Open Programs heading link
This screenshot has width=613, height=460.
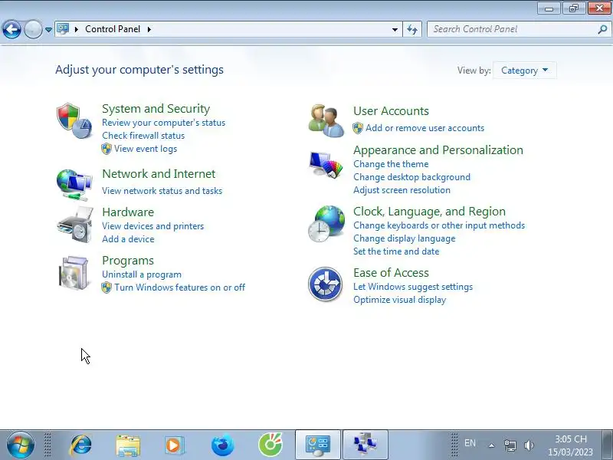pyautogui.click(x=128, y=261)
